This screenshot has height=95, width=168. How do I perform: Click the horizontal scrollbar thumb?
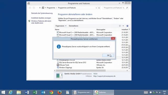pos(81,70)
